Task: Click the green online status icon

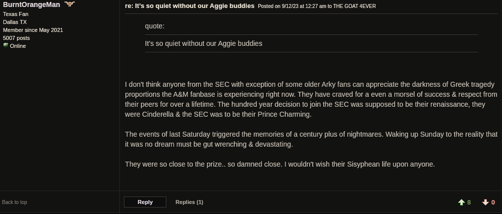Action: coord(6,45)
